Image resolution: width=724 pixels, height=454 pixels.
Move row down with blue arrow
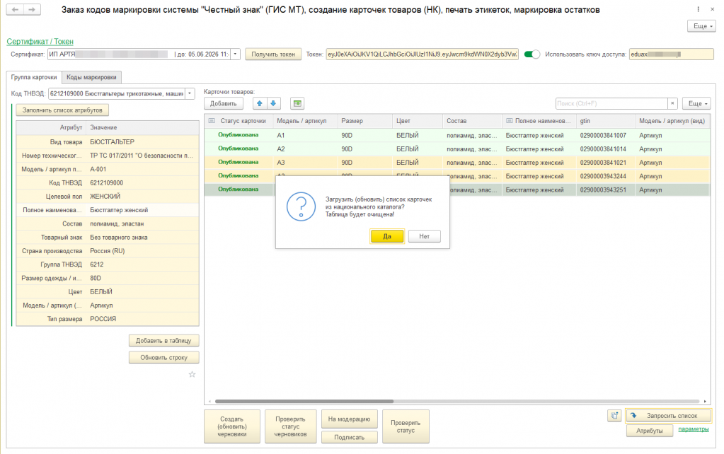coord(274,103)
